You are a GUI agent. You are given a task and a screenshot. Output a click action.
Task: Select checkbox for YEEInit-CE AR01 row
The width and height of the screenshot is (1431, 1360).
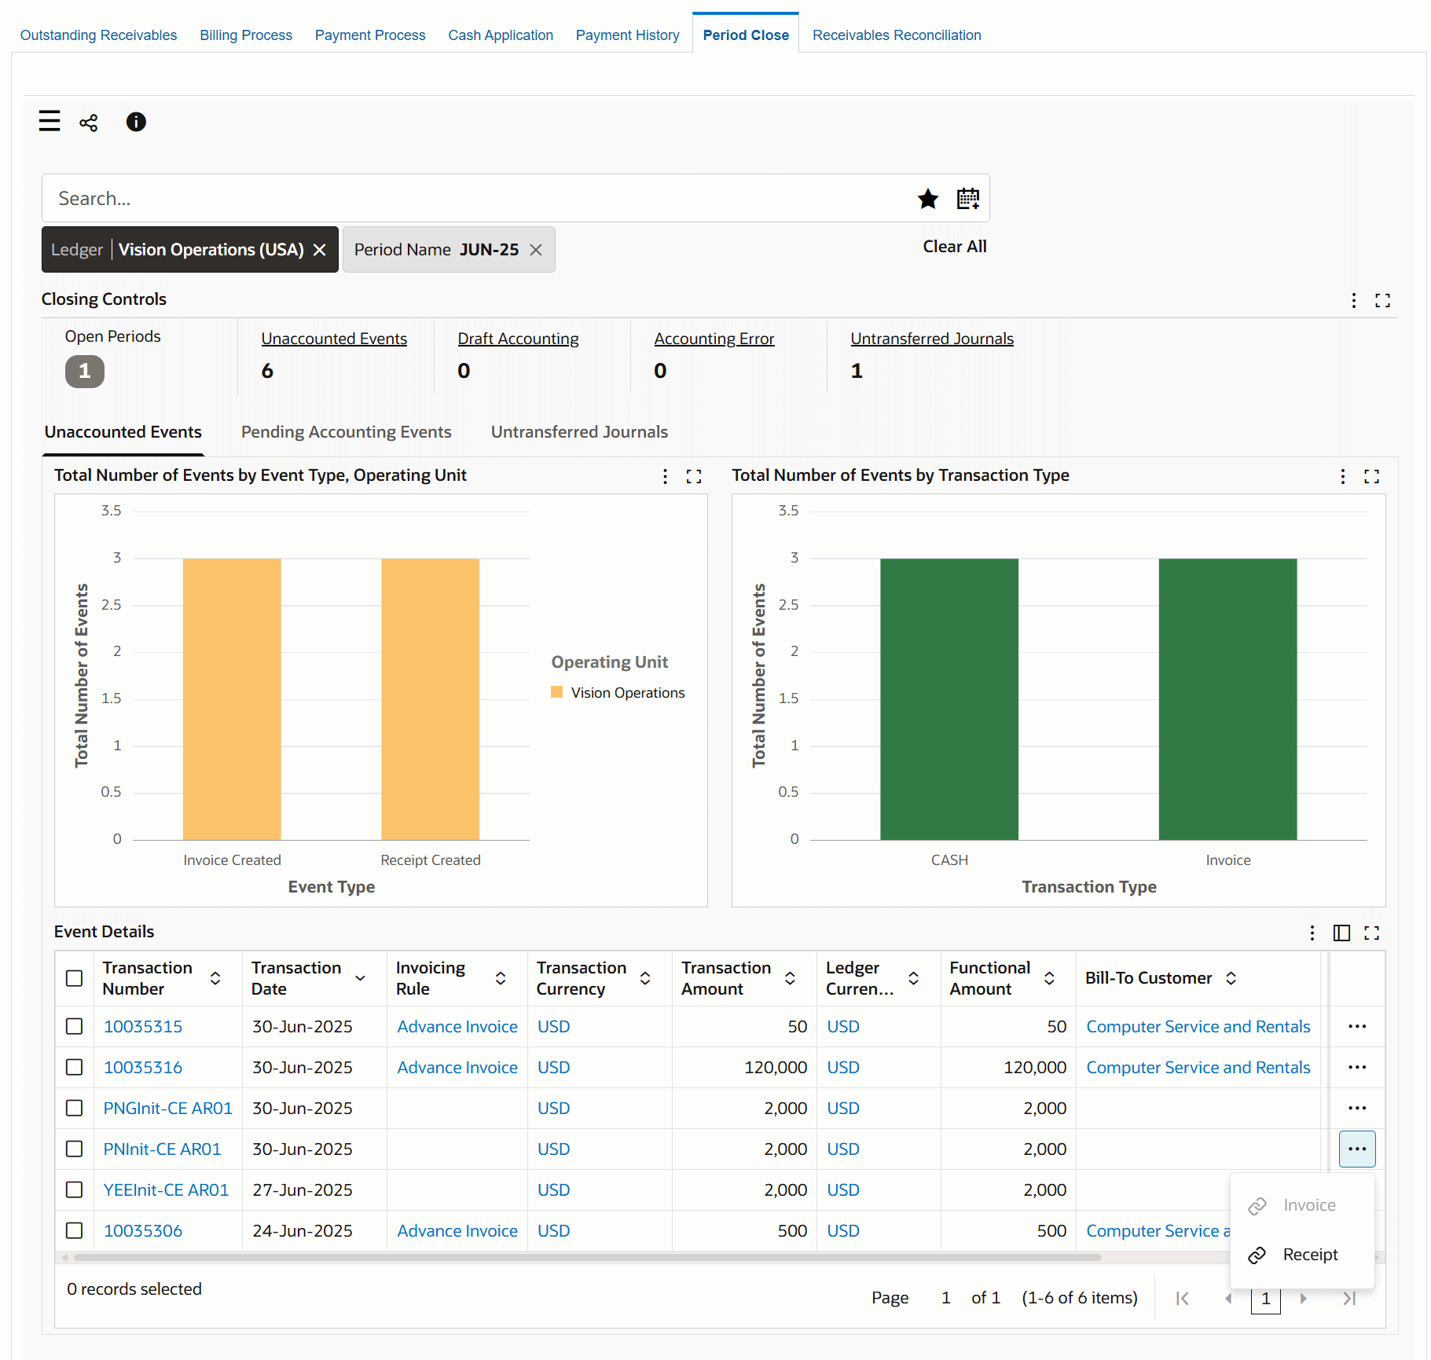pyautogui.click(x=75, y=1190)
